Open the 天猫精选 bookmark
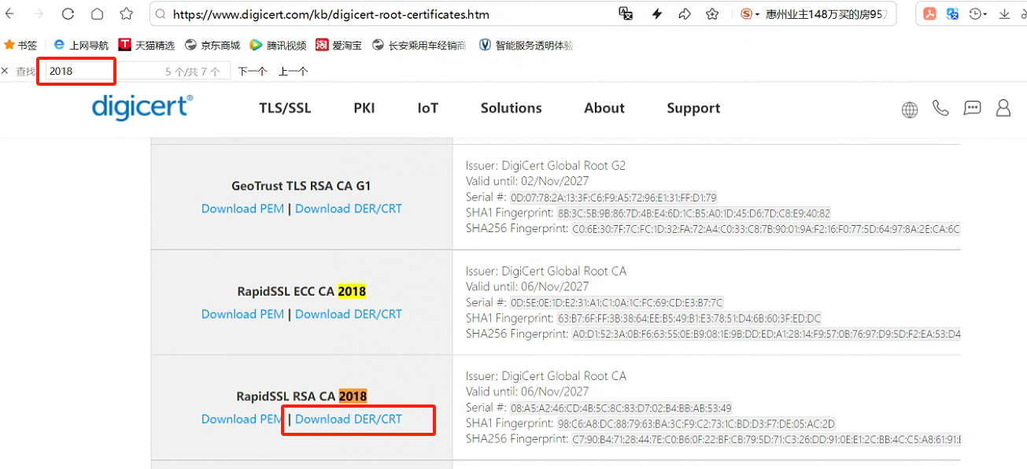1027x469 pixels. point(146,46)
